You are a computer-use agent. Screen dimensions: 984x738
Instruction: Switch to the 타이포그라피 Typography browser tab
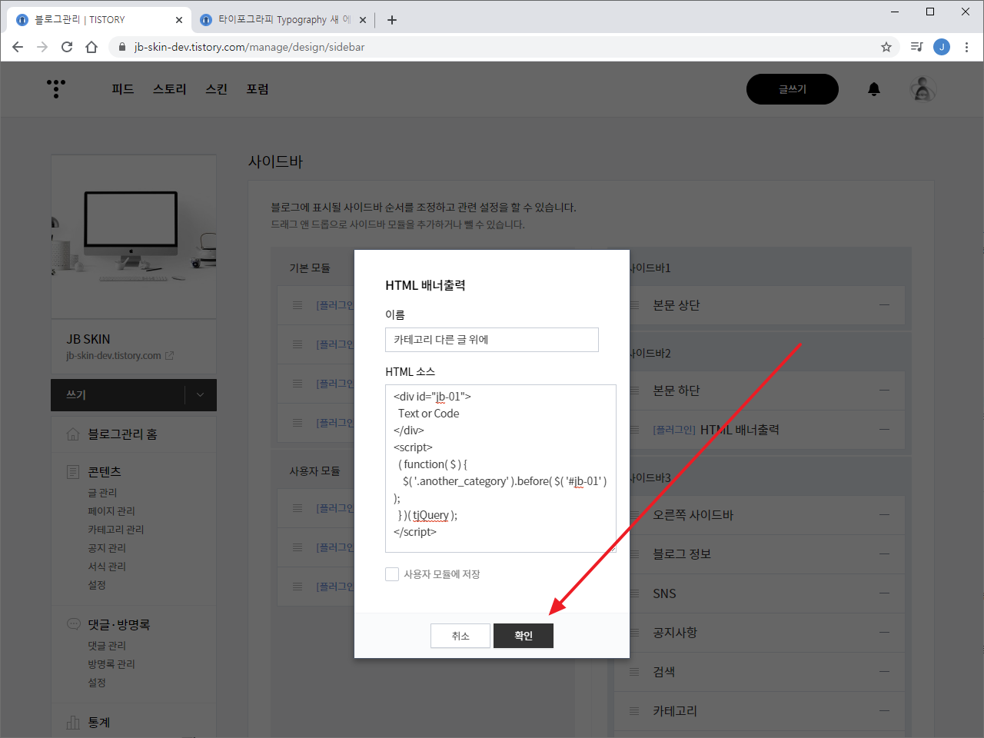282,20
